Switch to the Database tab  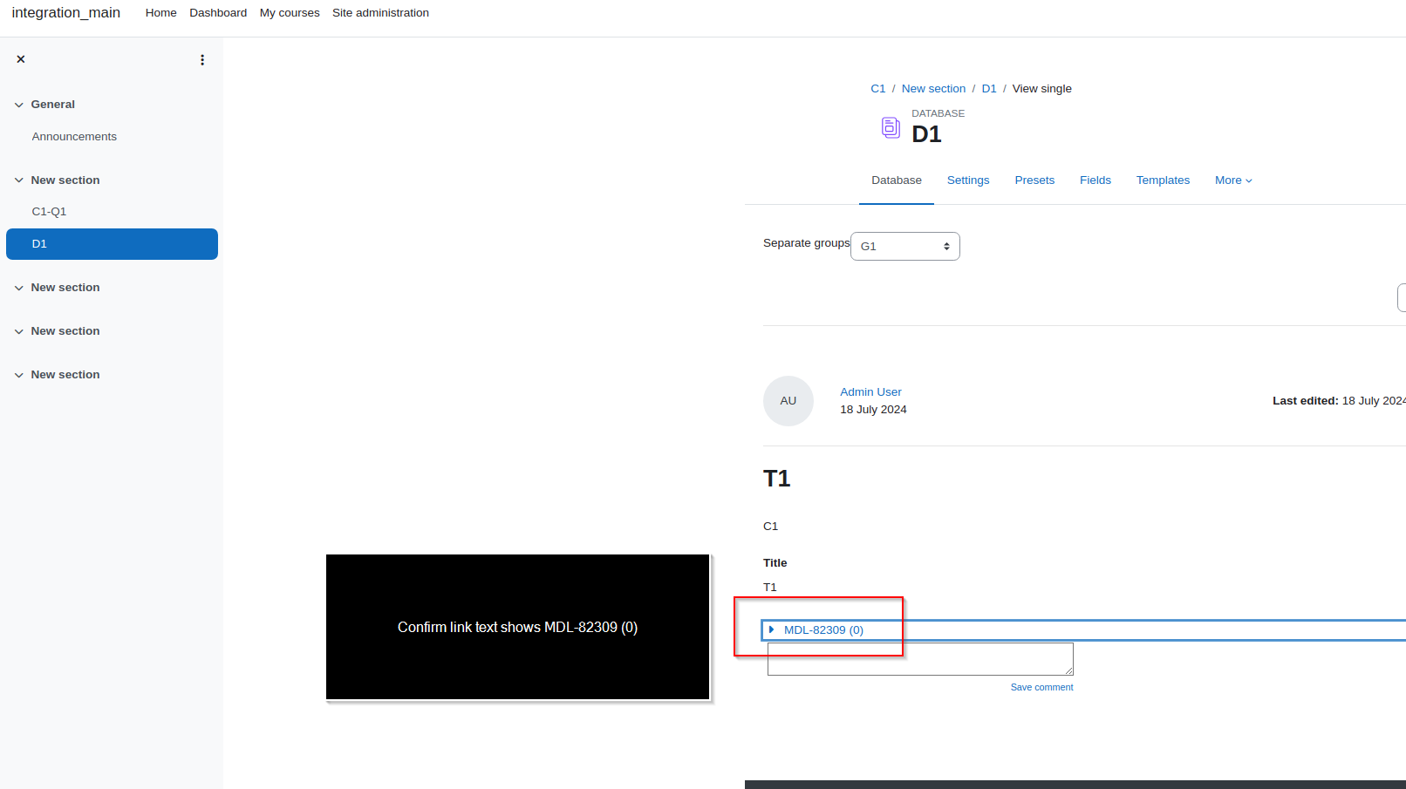pyautogui.click(x=897, y=180)
